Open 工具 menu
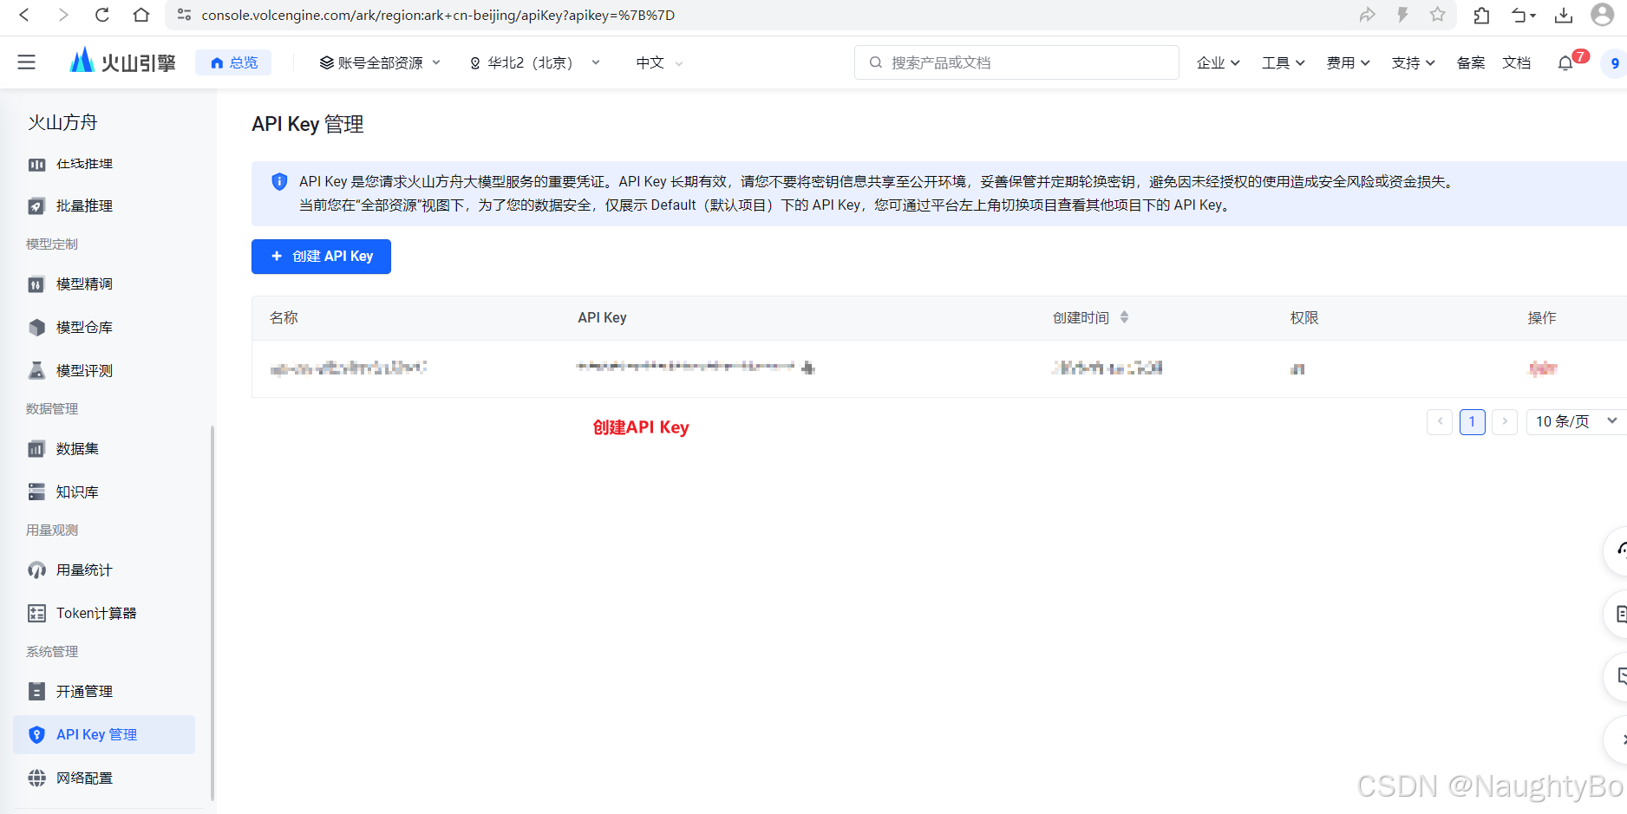Image resolution: width=1627 pixels, height=814 pixels. (x=1283, y=62)
